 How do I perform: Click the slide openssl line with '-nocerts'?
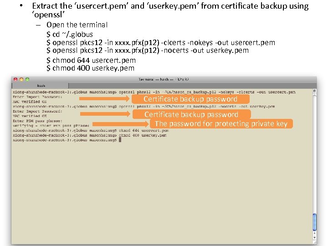[x=148, y=51]
